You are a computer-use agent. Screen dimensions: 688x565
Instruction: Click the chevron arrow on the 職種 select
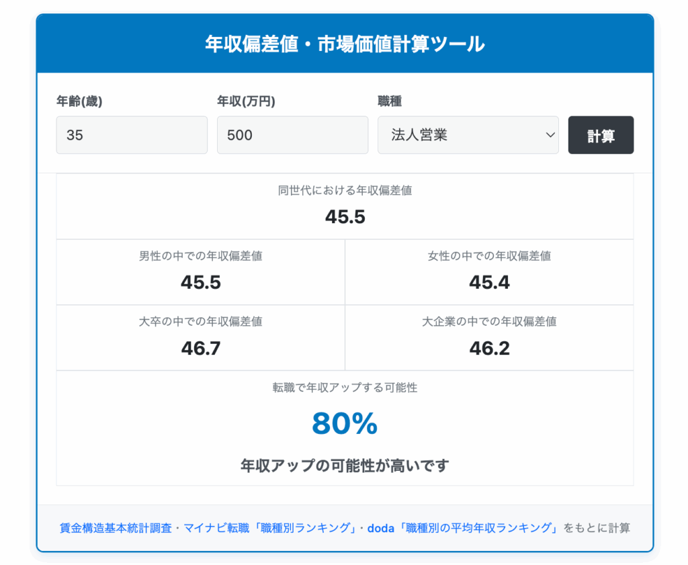click(x=550, y=135)
